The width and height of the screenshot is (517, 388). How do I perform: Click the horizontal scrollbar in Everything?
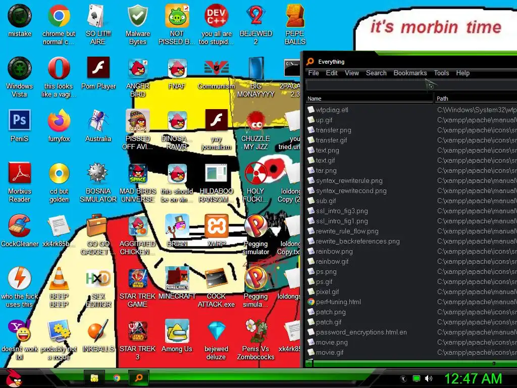pyautogui.click(x=411, y=363)
